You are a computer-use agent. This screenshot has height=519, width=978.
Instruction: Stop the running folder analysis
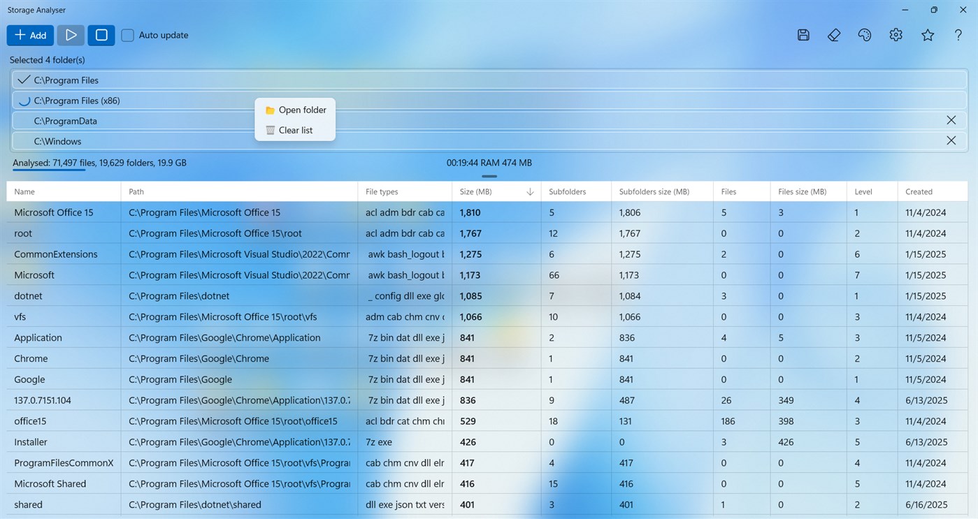101,34
